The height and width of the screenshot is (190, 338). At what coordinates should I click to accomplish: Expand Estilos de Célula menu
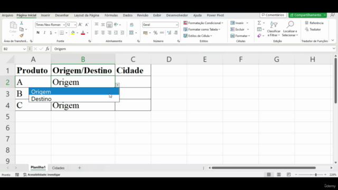click(198, 36)
